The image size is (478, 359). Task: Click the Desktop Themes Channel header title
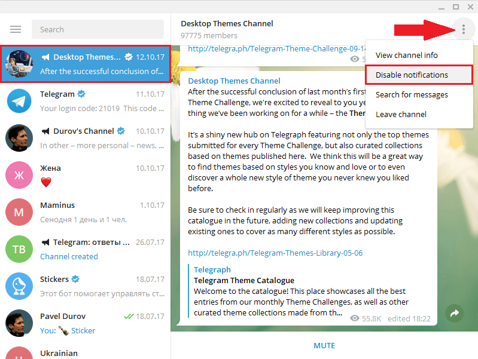227,23
